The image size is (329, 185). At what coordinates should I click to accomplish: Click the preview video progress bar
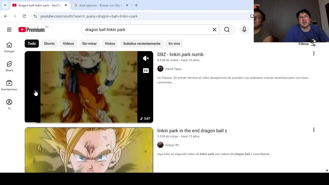point(89,123)
